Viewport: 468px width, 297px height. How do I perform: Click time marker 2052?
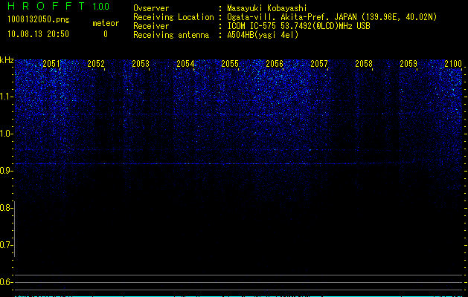click(96, 64)
